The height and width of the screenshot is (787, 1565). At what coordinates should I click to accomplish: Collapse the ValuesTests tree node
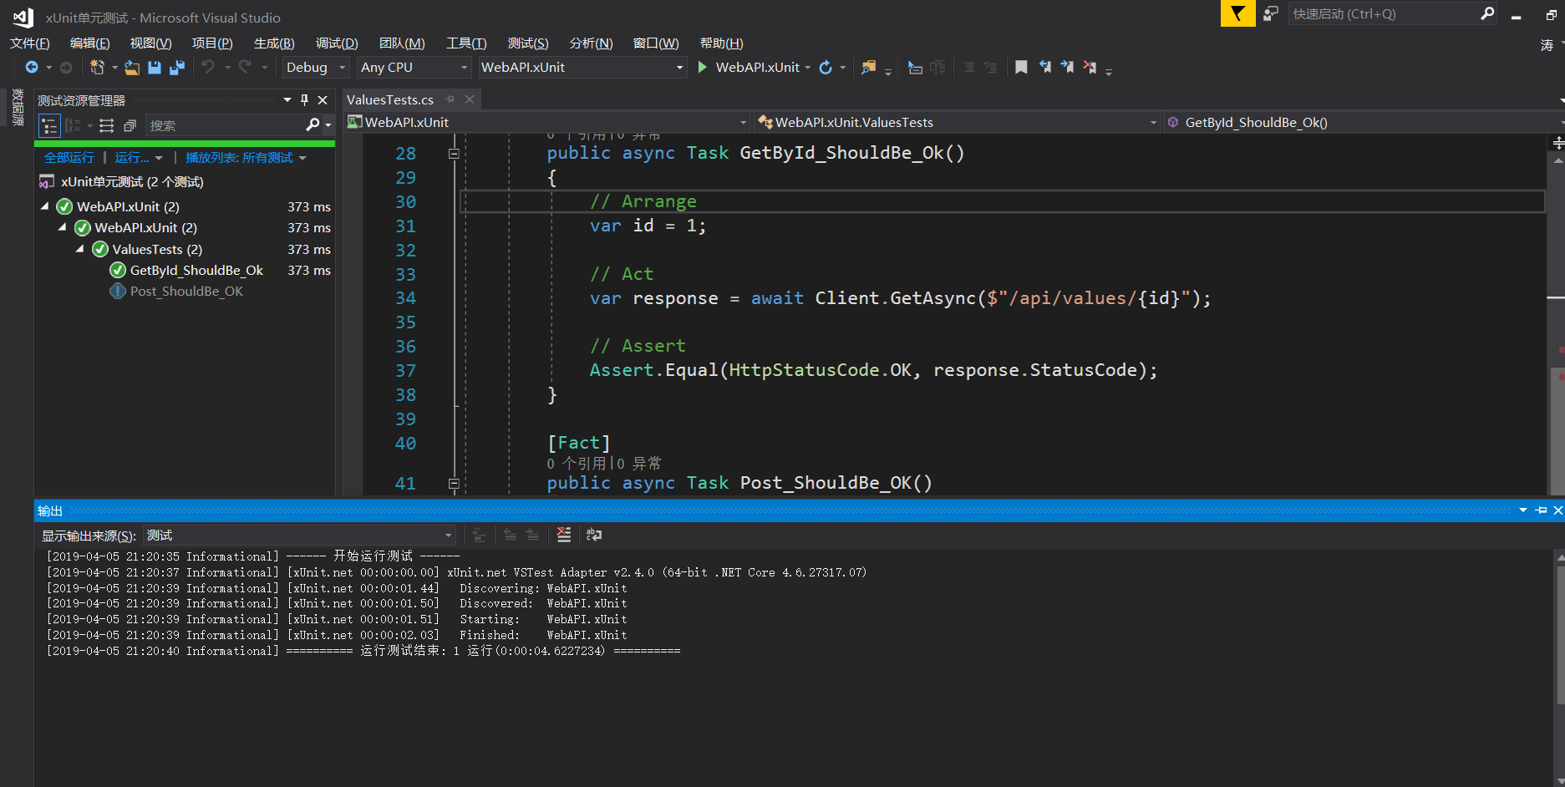80,249
